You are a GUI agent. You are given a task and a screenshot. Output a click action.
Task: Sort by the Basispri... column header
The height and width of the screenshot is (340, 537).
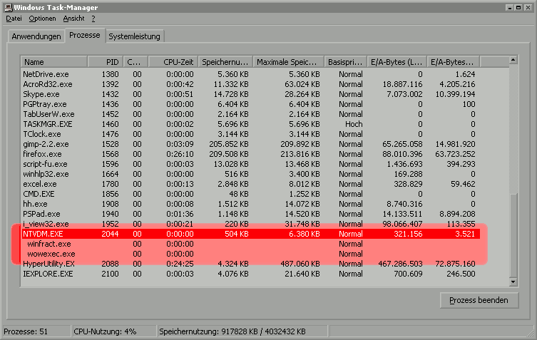click(345, 62)
